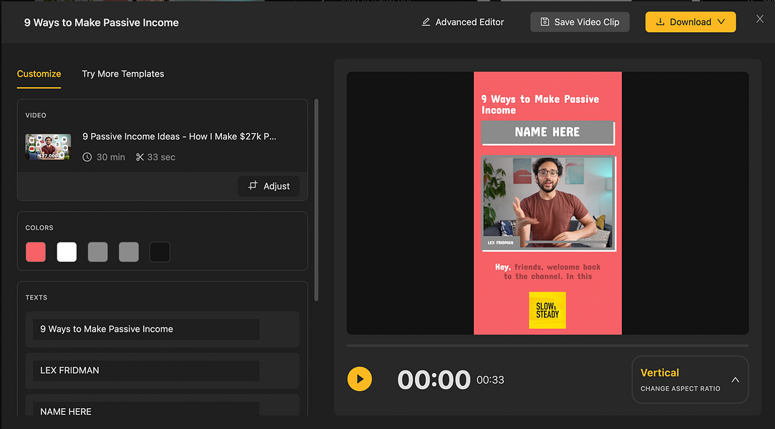Select the first gray color swatch

(x=98, y=252)
